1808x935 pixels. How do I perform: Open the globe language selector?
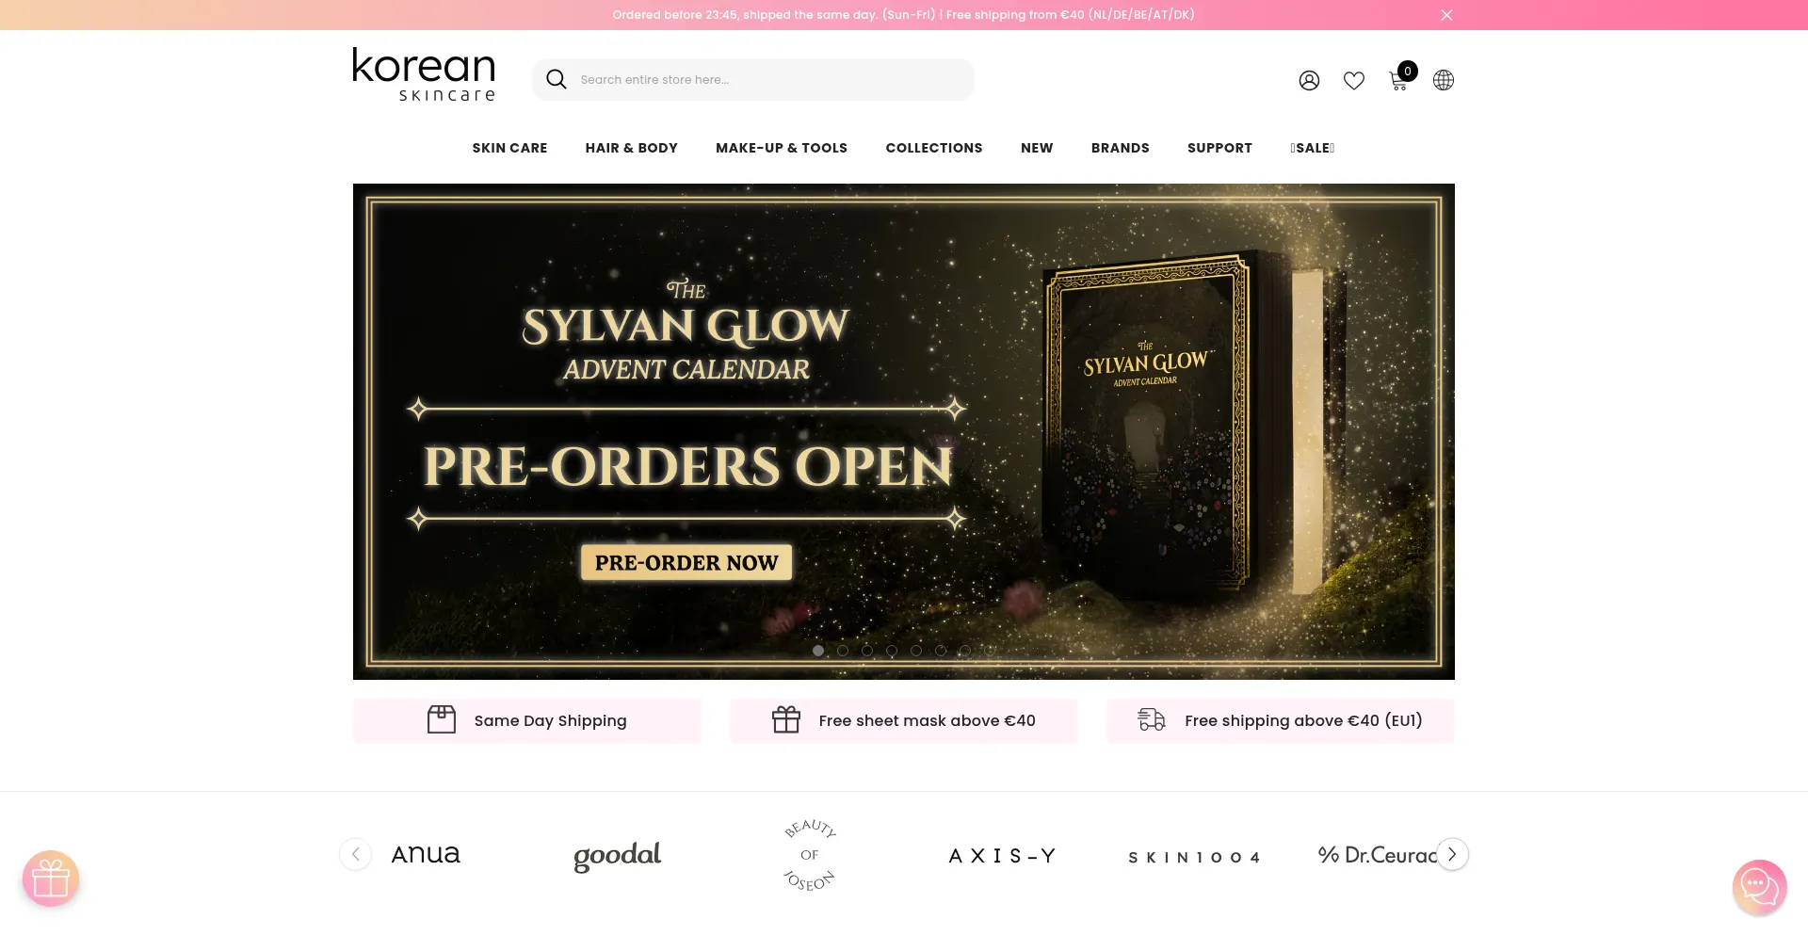pyautogui.click(x=1444, y=81)
